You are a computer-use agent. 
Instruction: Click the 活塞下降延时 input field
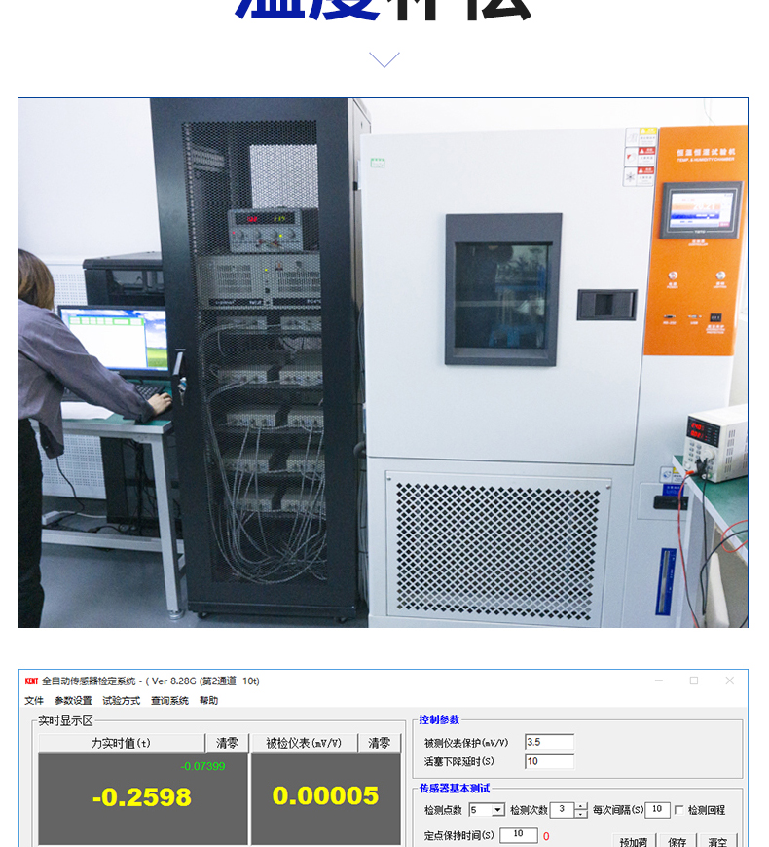[549, 761]
